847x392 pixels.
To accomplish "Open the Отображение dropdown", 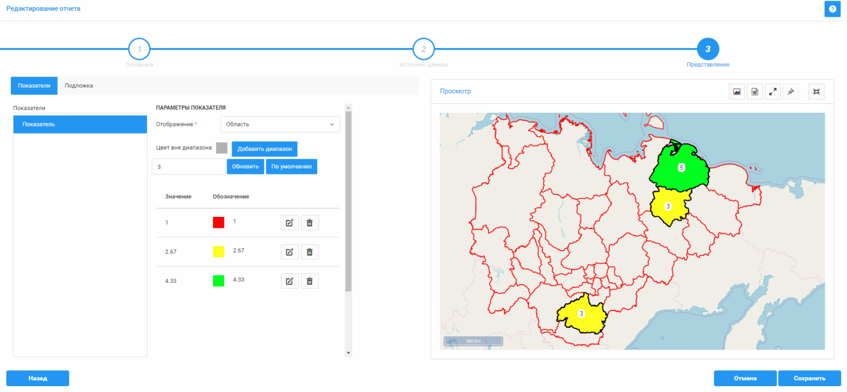I will 280,124.
